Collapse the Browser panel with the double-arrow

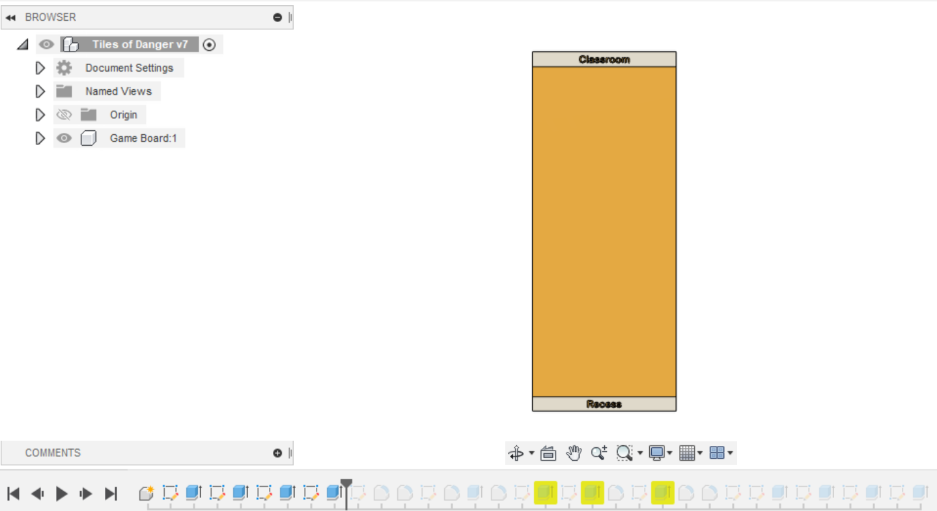coord(10,18)
